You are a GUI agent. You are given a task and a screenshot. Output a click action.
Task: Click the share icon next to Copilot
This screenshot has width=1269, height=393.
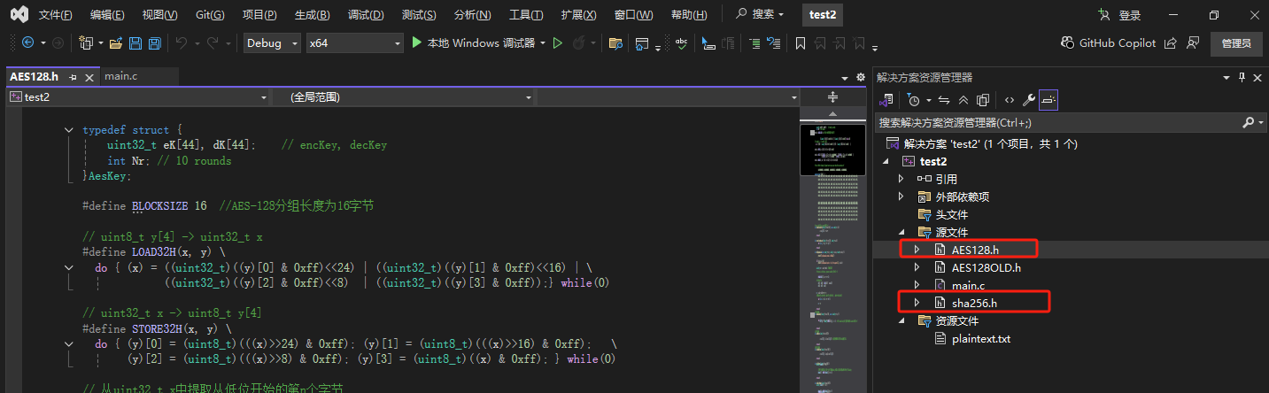(x=1171, y=42)
